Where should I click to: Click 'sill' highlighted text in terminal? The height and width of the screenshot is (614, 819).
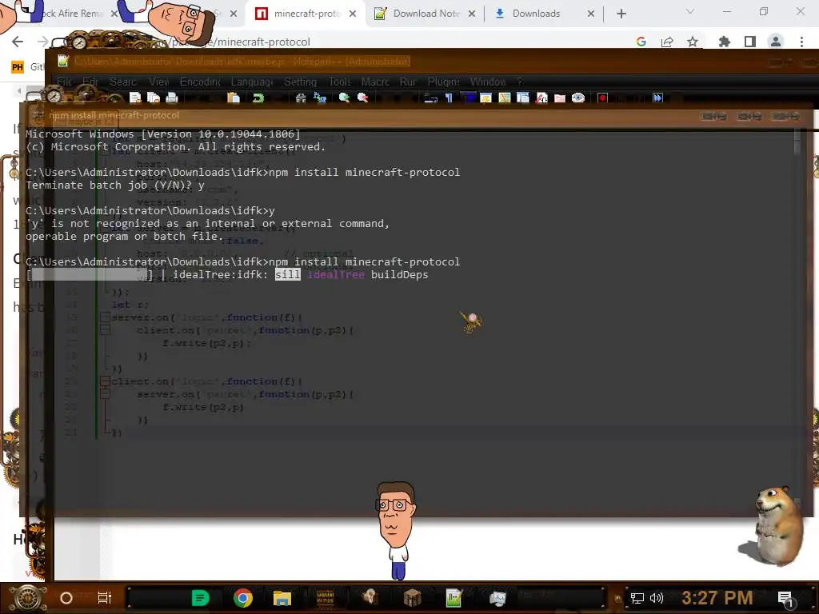(x=288, y=275)
